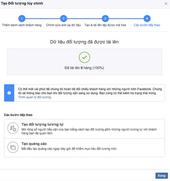This screenshot has height=181, width=170.
Task: Select Chỉnh sửa ánh xạ dữ liệu step
Action: [63, 25]
